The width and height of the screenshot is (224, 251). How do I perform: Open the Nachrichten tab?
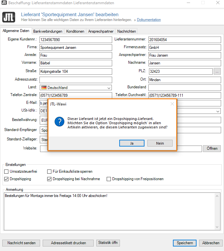(126, 31)
